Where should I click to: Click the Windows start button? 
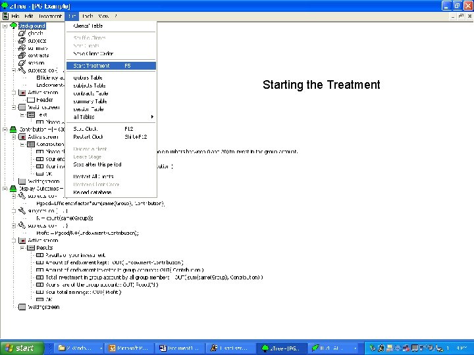pos(22,348)
